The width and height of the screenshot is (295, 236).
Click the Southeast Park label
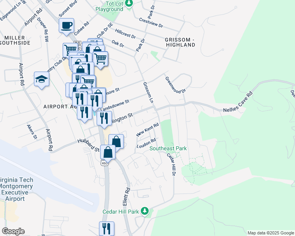coord(168,148)
